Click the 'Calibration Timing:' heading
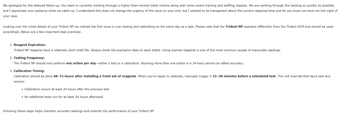 coord(29,71)
